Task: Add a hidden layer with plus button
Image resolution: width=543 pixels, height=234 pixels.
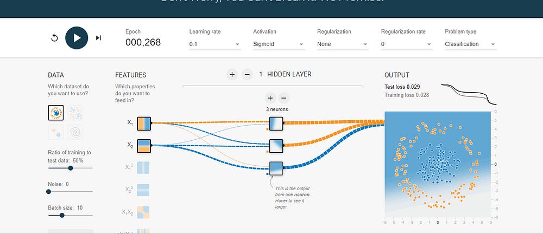Action: point(232,74)
